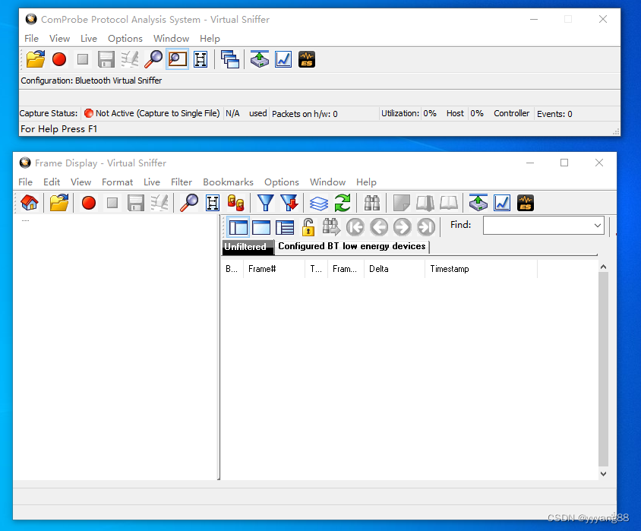Click open folder icon in Frame Display toolbar

pos(59,203)
